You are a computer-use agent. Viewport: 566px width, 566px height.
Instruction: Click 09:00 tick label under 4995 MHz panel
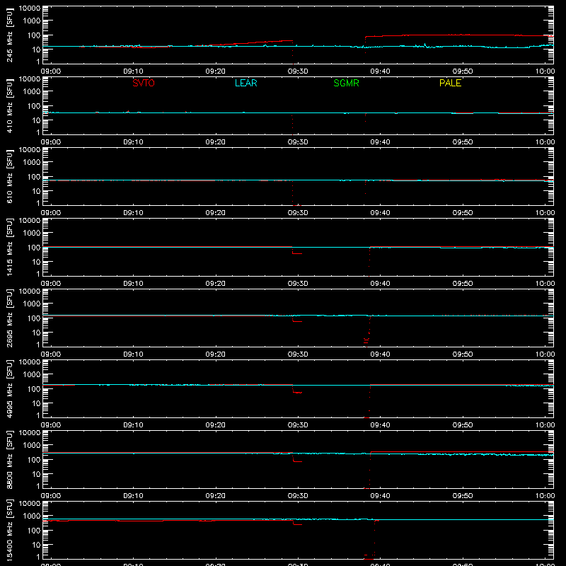coord(50,425)
